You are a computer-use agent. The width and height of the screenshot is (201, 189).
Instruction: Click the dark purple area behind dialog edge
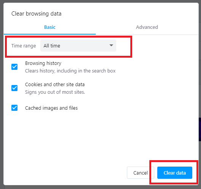click(x=200, y=129)
